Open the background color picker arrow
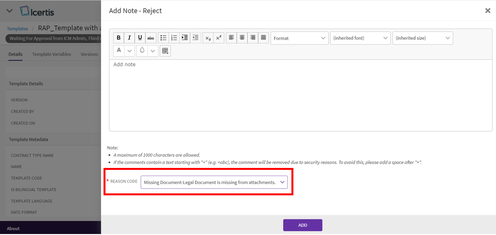Image resolution: width=496 pixels, height=235 pixels. point(153,51)
